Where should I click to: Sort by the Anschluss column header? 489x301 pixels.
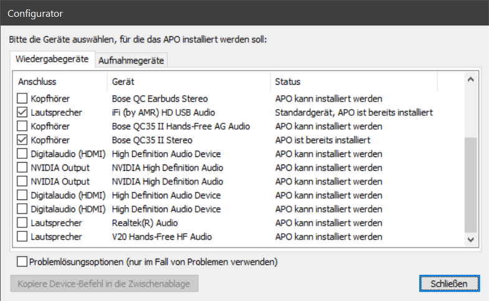click(x=60, y=82)
